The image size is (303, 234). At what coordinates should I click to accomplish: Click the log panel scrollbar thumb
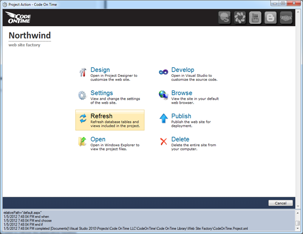point(298,223)
